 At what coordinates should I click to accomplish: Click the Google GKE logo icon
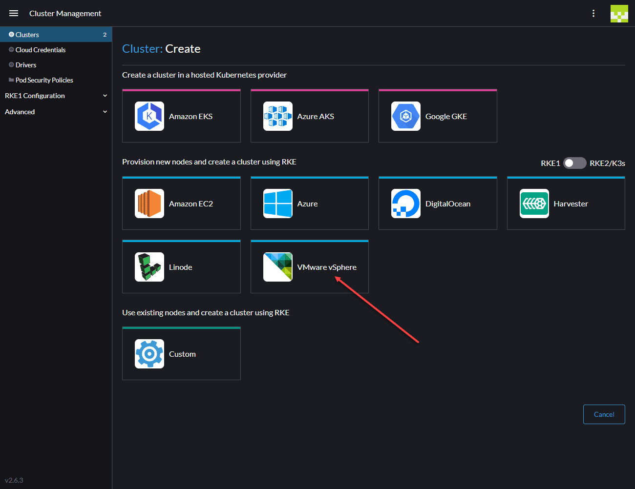pos(406,116)
